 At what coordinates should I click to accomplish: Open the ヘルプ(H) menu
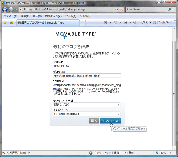(x=86, y=16)
